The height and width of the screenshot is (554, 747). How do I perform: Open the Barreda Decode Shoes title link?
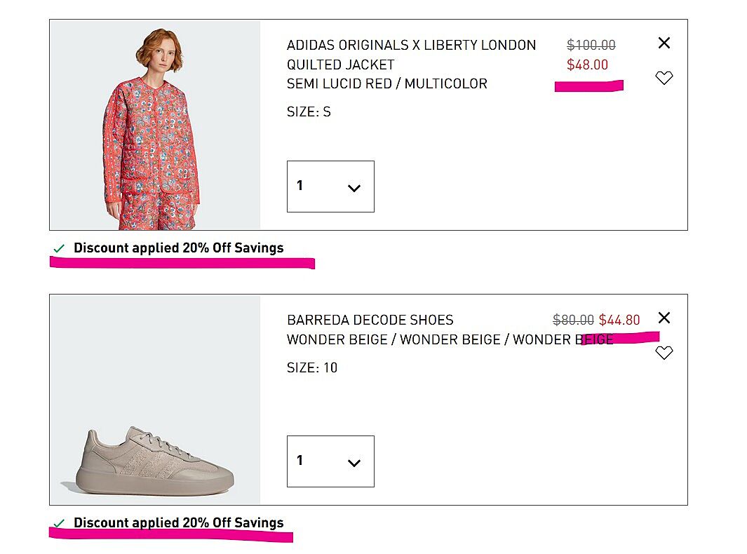pyautogui.click(x=370, y=320)
